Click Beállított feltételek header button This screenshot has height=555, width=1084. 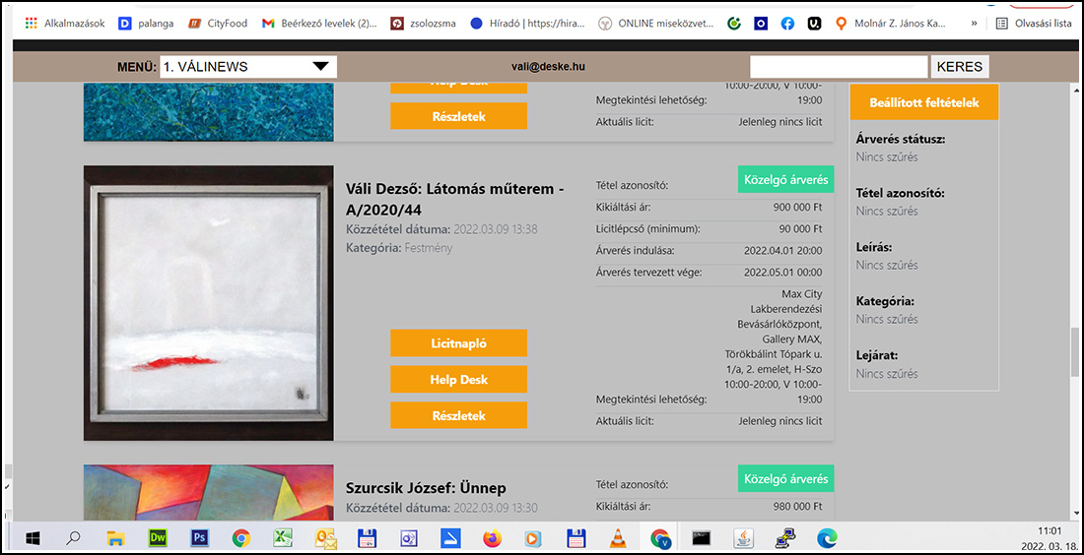pos(923,102)
